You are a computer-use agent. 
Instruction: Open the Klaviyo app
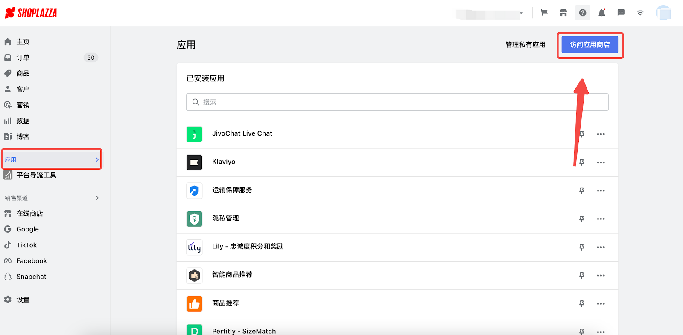point(224,162)
